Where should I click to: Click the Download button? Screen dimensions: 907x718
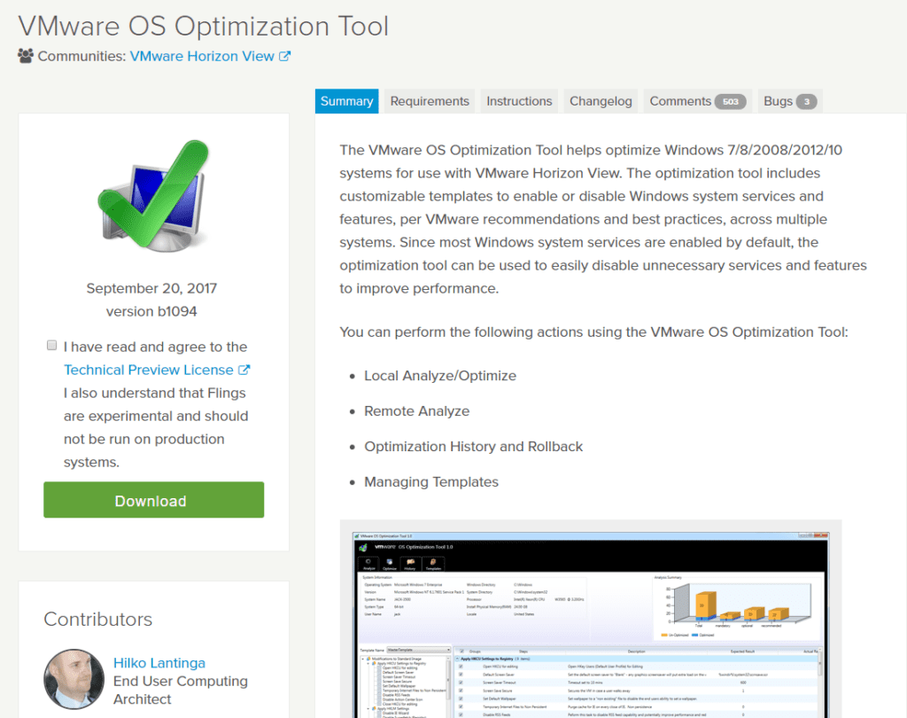tap(153, 500)
